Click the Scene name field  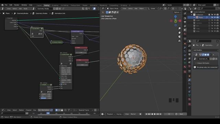point(175,5)
